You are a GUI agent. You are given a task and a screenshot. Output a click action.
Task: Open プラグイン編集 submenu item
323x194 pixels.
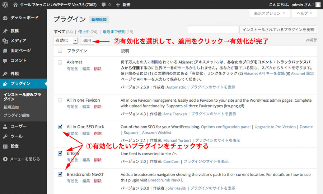(x=17, y=116)
